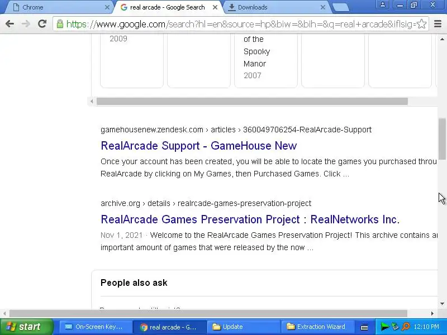Select the game card dated 2009
This screenshot has width=447, height=335.
[x=132, y=60]
